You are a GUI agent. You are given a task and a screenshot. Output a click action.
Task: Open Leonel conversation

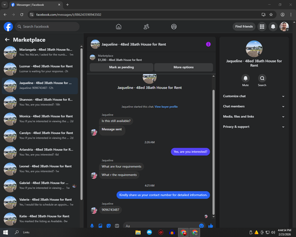(x=40, y=169)
